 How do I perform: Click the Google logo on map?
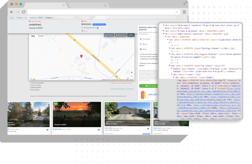33,79
